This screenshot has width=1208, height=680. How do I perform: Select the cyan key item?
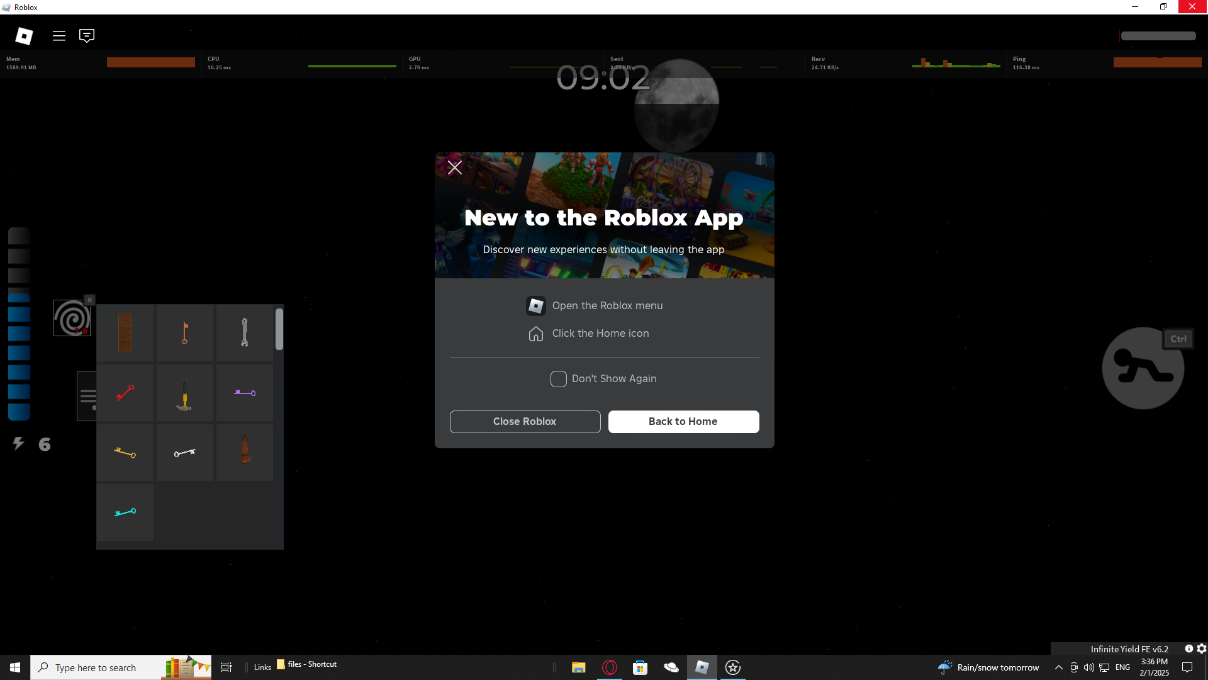[x=125, y=512]
